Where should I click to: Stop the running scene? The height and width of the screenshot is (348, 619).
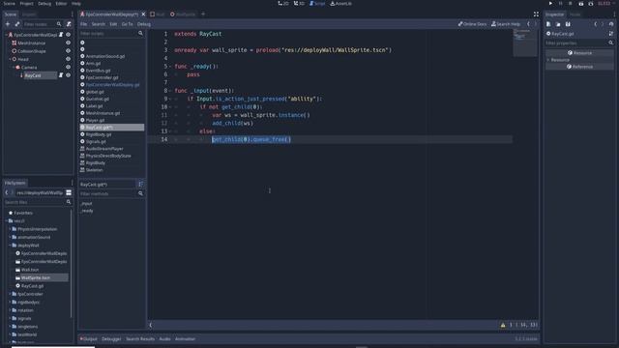pos(570,4)
